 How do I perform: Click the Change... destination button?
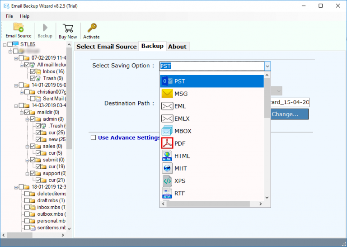pyautogui.click(x=285, y=114)
